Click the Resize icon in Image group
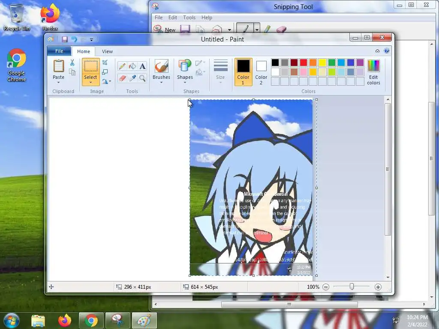The width and height of the screenshot is (439, 329). [x=105, y=72]
